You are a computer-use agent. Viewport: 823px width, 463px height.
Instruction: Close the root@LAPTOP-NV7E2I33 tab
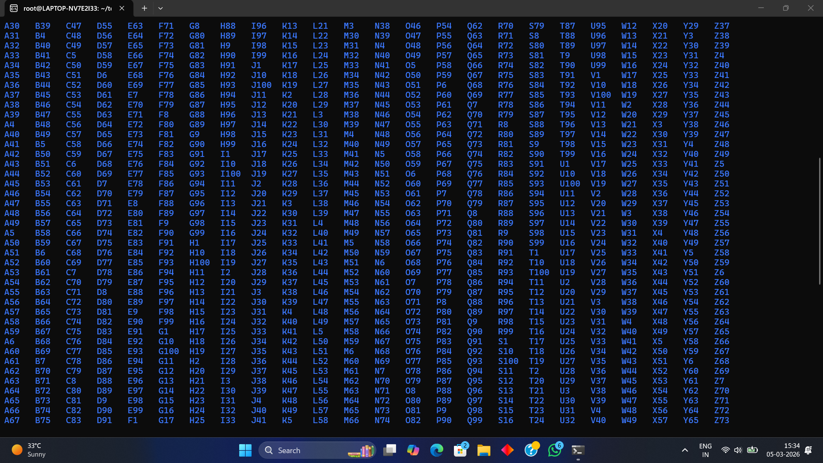pos(122,8)
